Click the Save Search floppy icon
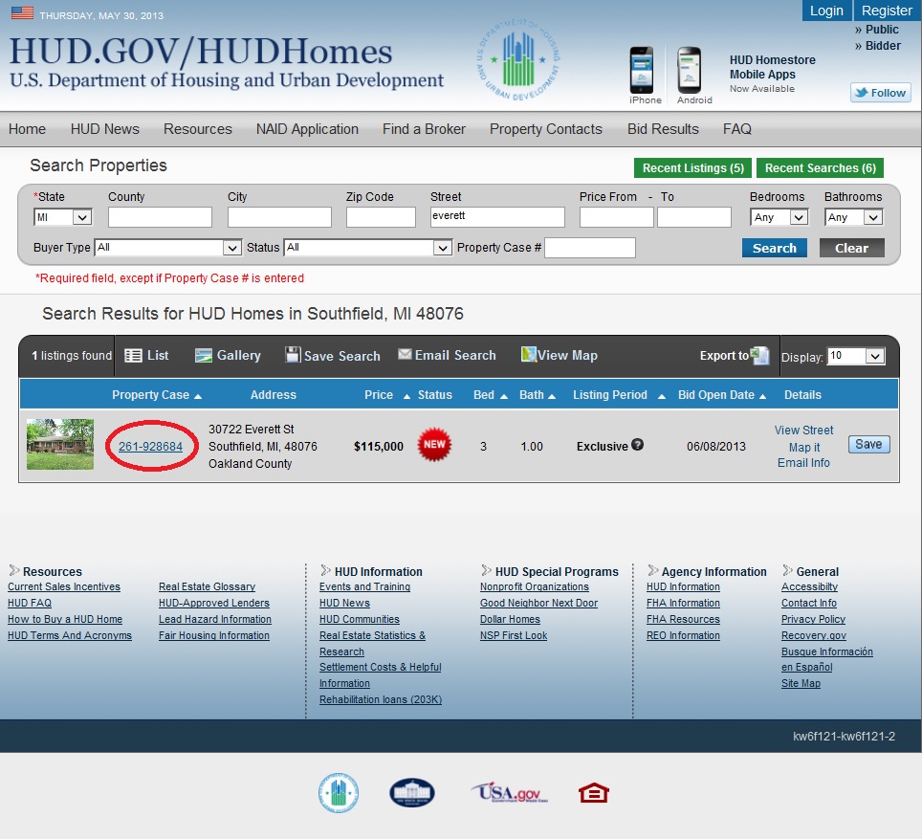This screenshot has width=922, height=839. [293, 354]
